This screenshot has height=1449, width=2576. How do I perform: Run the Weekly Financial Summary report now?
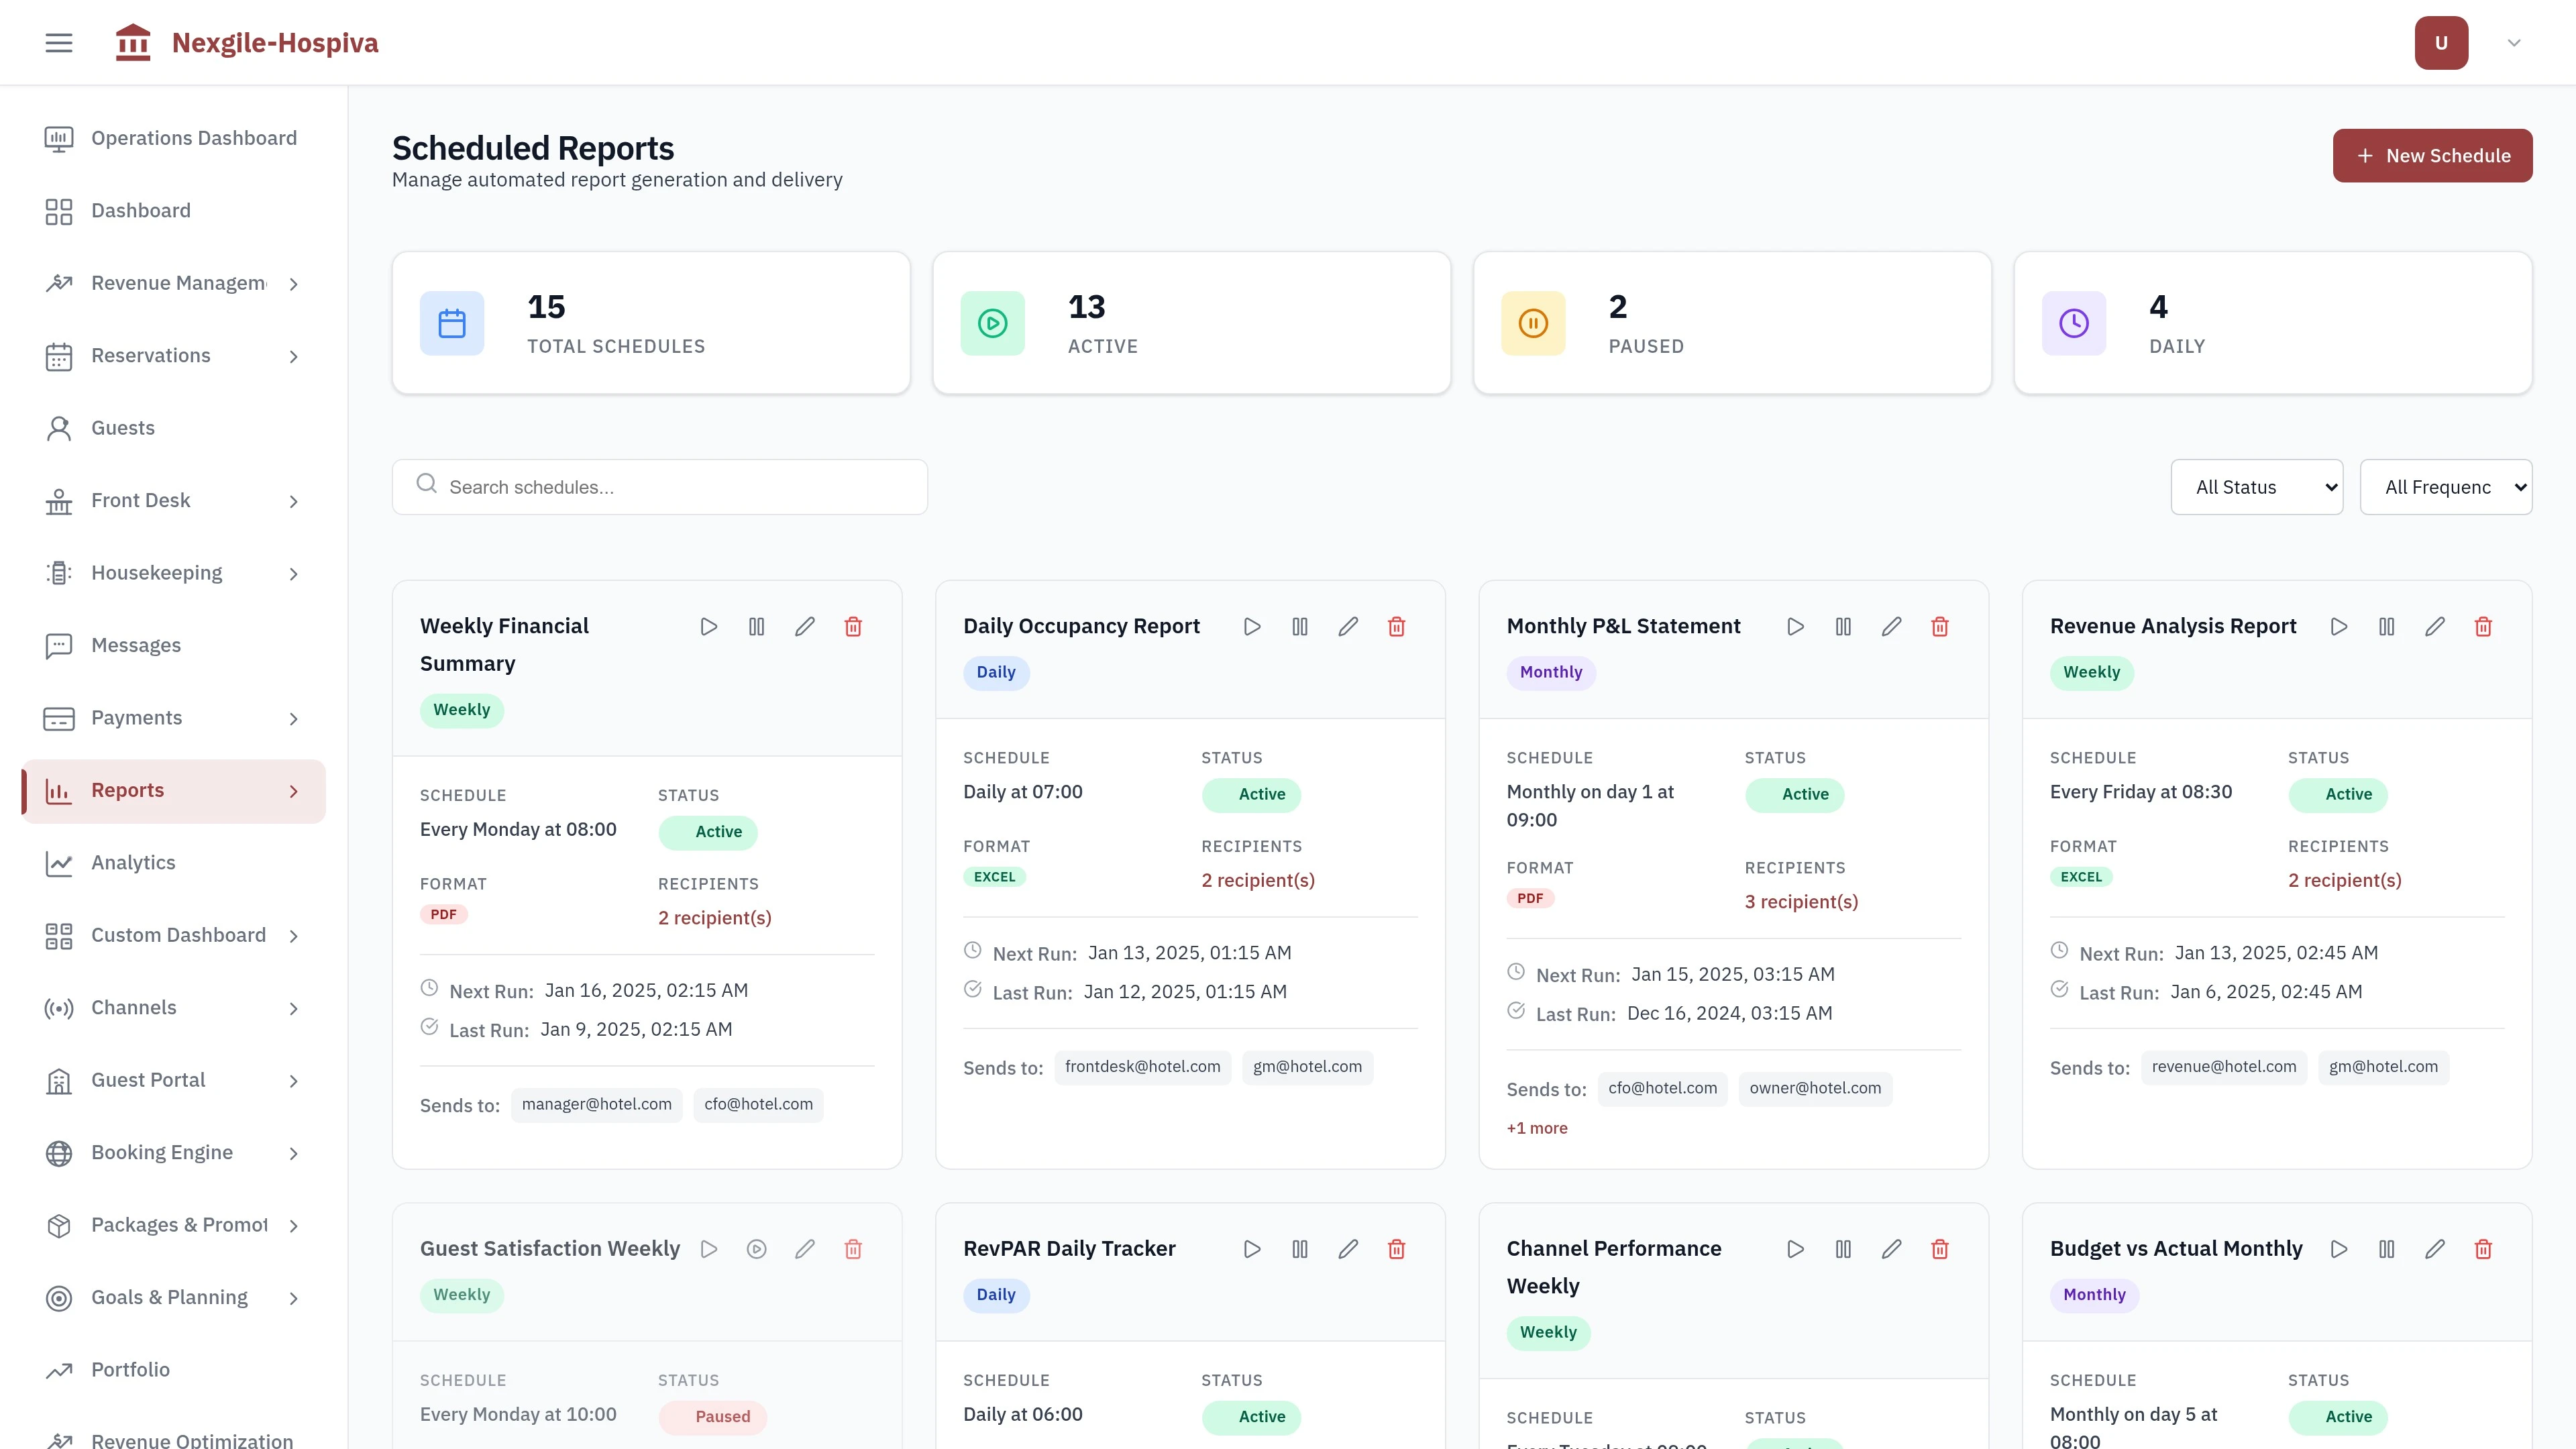(x=709, y=626)
